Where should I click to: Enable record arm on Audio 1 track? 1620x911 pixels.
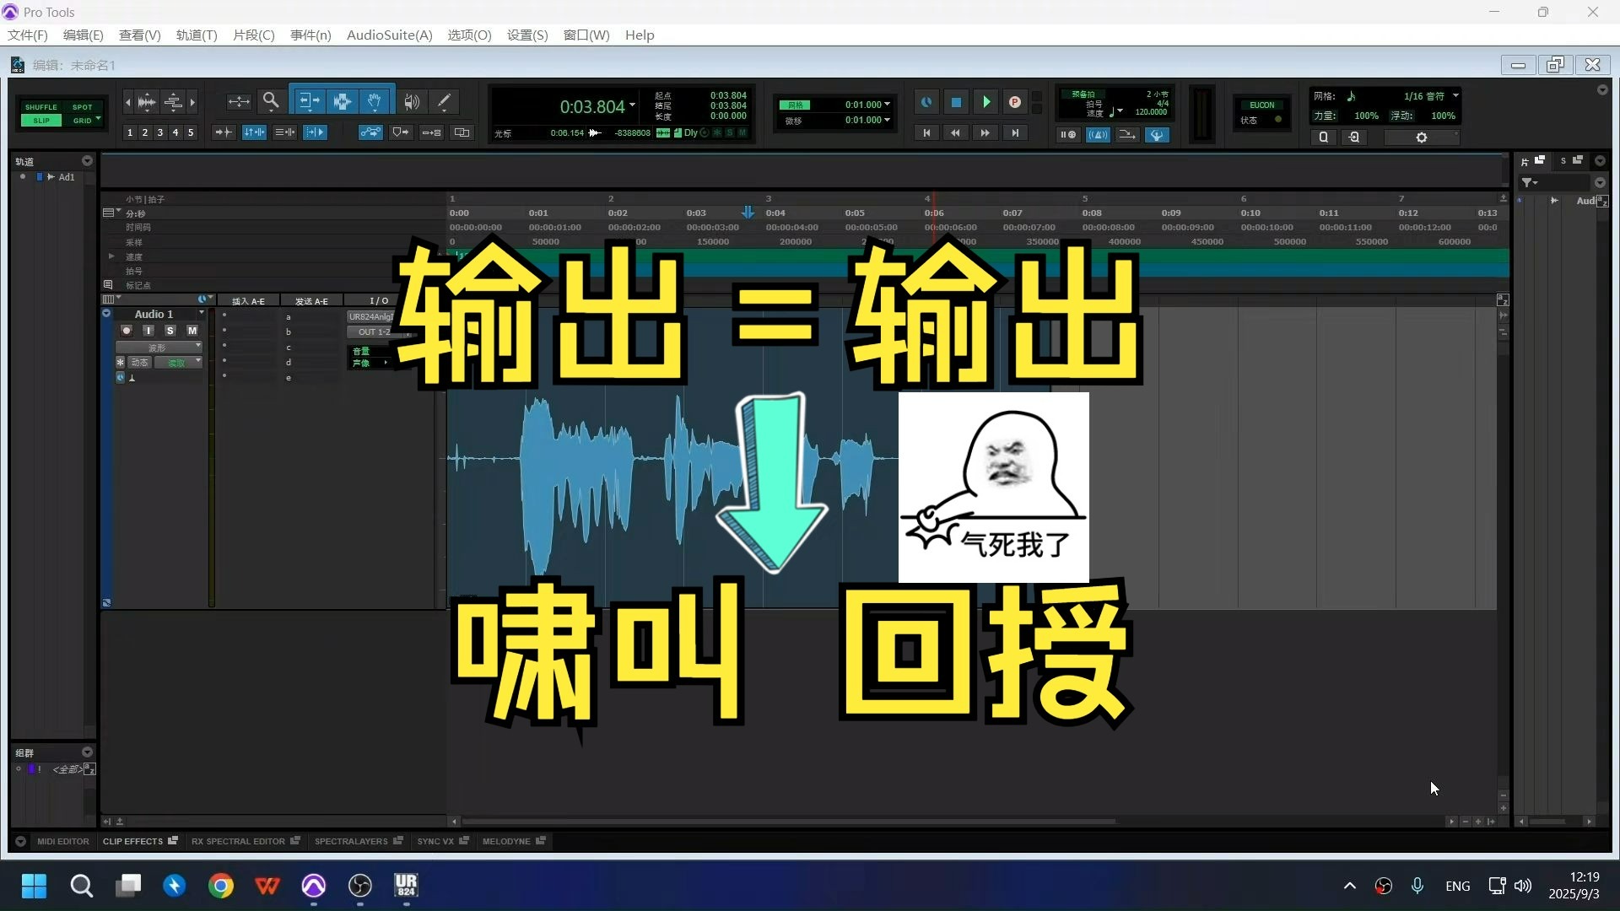point(127,331)
